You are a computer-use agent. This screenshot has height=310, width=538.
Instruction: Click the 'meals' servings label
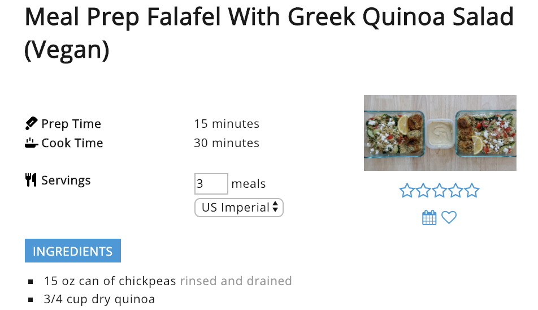[x=249, y=184]
